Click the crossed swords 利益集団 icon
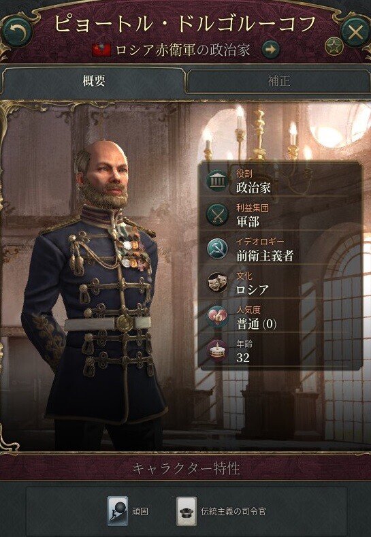This screenshot has width=371, height=537. tap(217, 214)
